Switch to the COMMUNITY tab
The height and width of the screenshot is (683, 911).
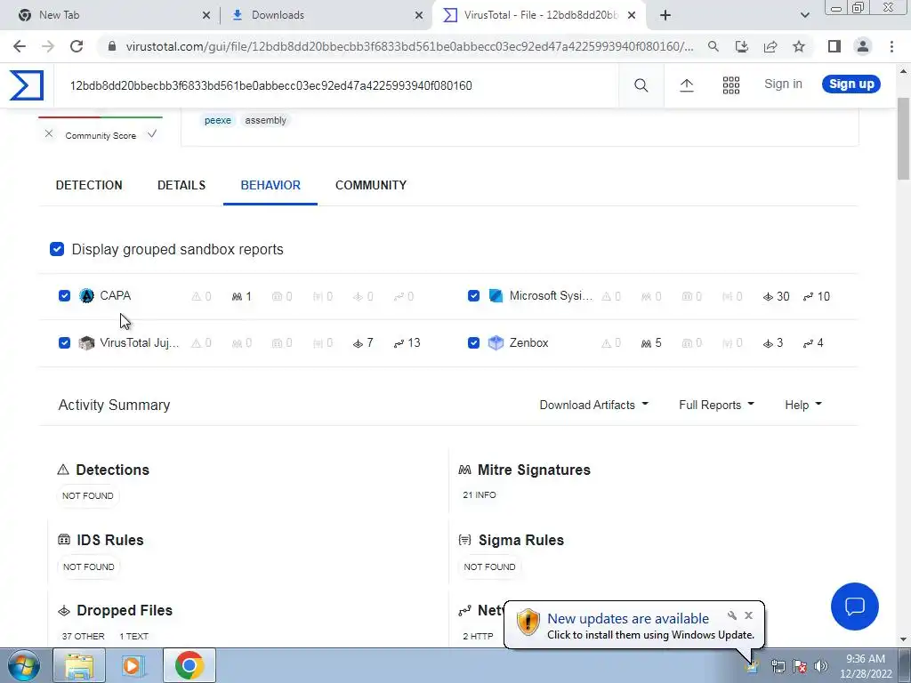tap(371, 185)
